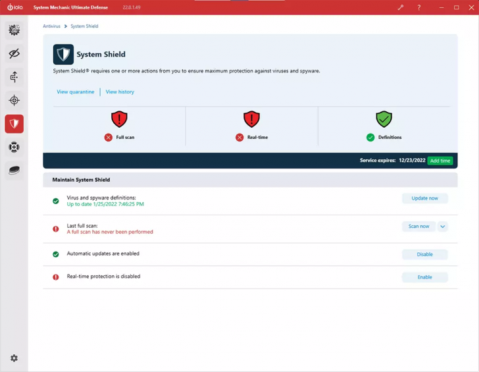Viewport: 479px width, 372px height.
Task: Click the Definitions green check shield
Action: click(x=384, y=119)
